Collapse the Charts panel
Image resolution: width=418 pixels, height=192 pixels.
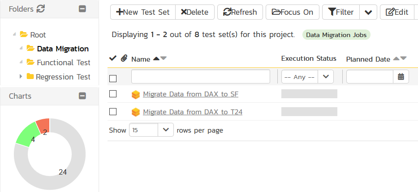82,96
